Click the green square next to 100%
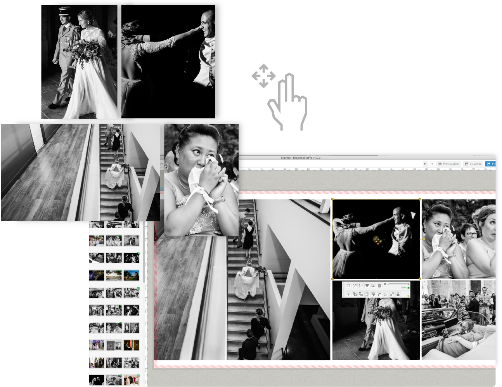The width and height of the screenshot is (502, 387). tap(409, 288)
